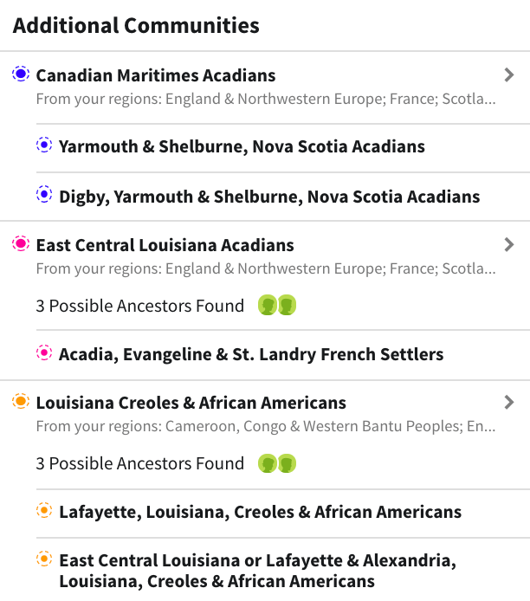Viewport: 530px width, 601px height.
Task: Expand the Canadian Maritimes Acadians chevron
Action: 509,75
